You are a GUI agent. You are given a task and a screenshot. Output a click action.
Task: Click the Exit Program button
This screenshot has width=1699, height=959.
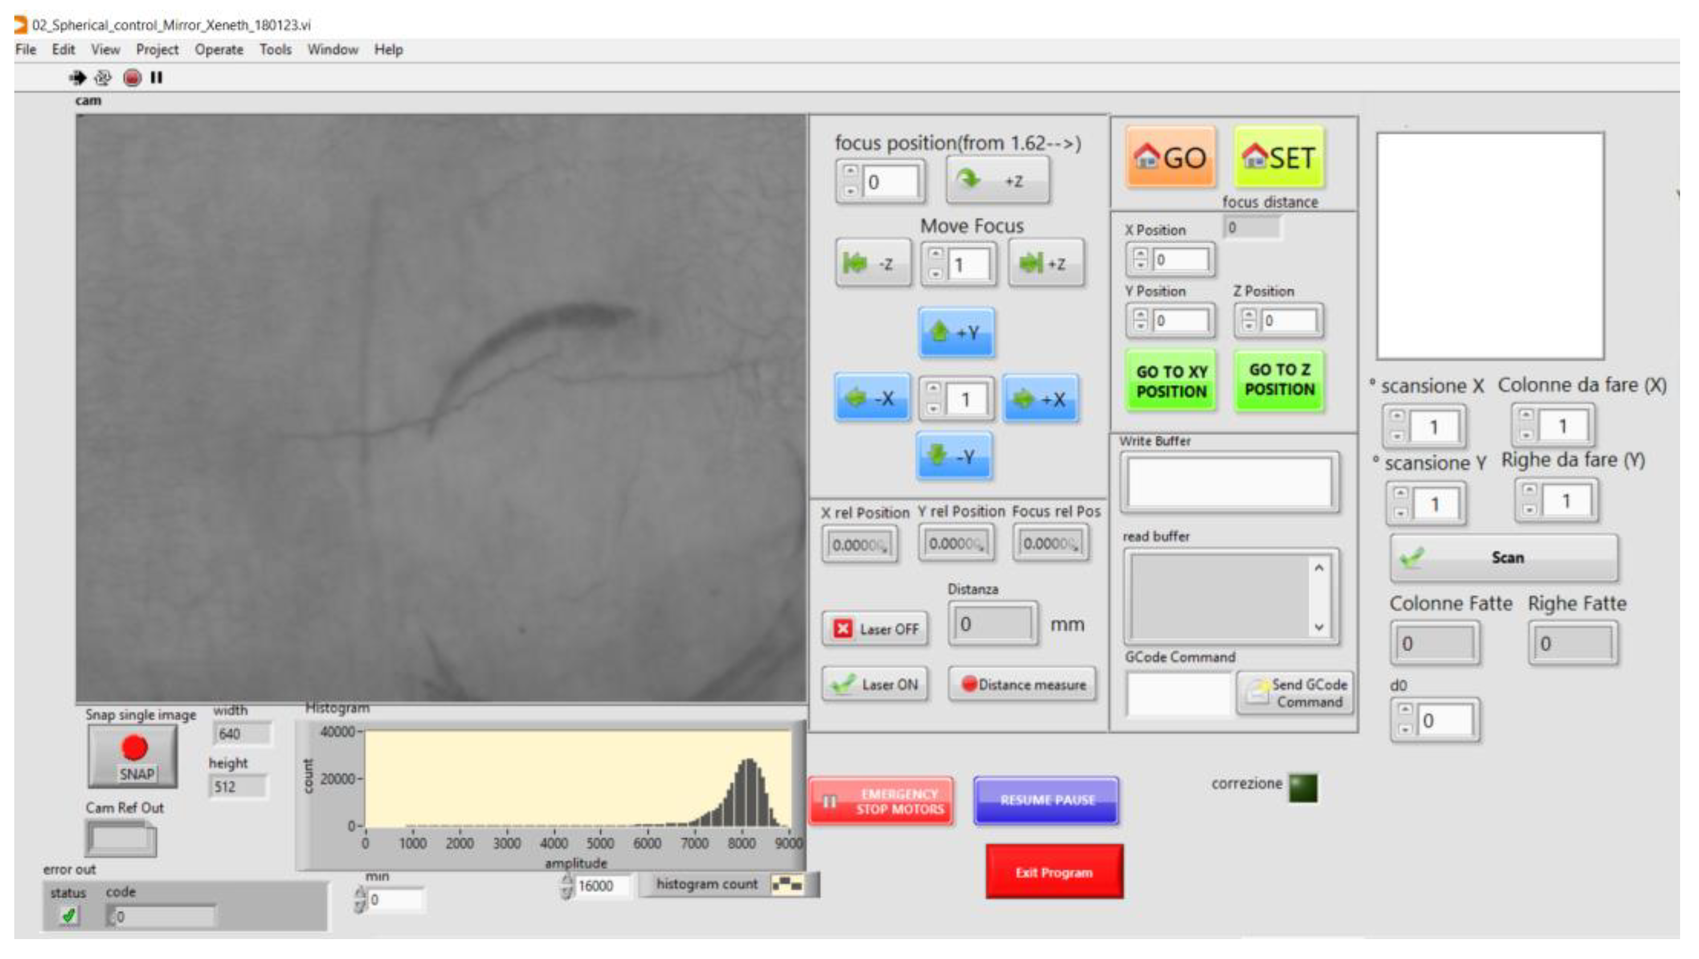coord(1053,872)
